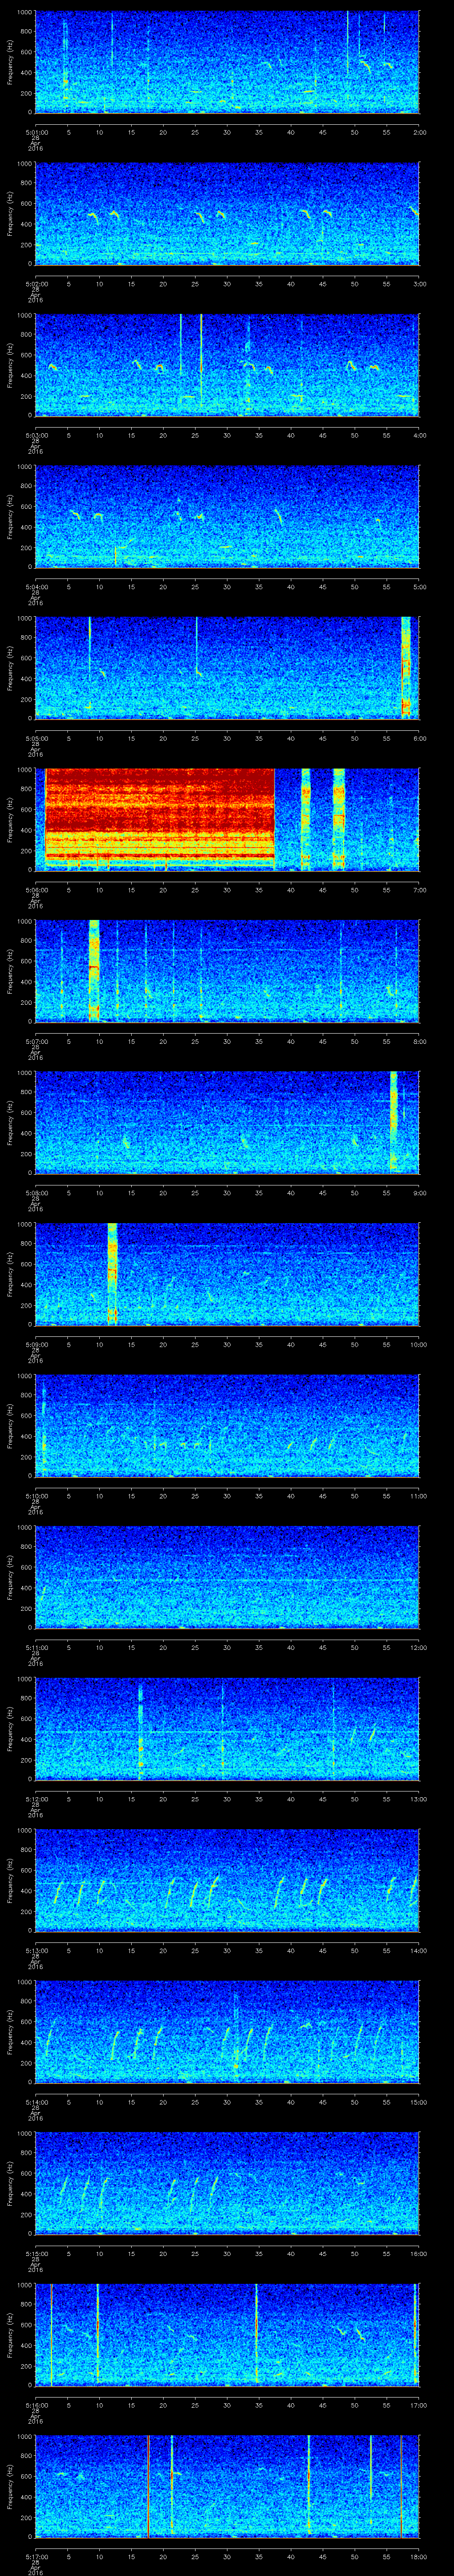
Task: Click the 5:03:00 time axis label
Action: [36, 435]
